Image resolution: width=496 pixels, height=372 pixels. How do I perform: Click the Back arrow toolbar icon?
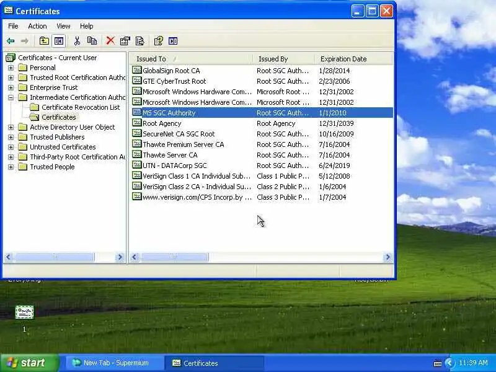pos(11,41)
